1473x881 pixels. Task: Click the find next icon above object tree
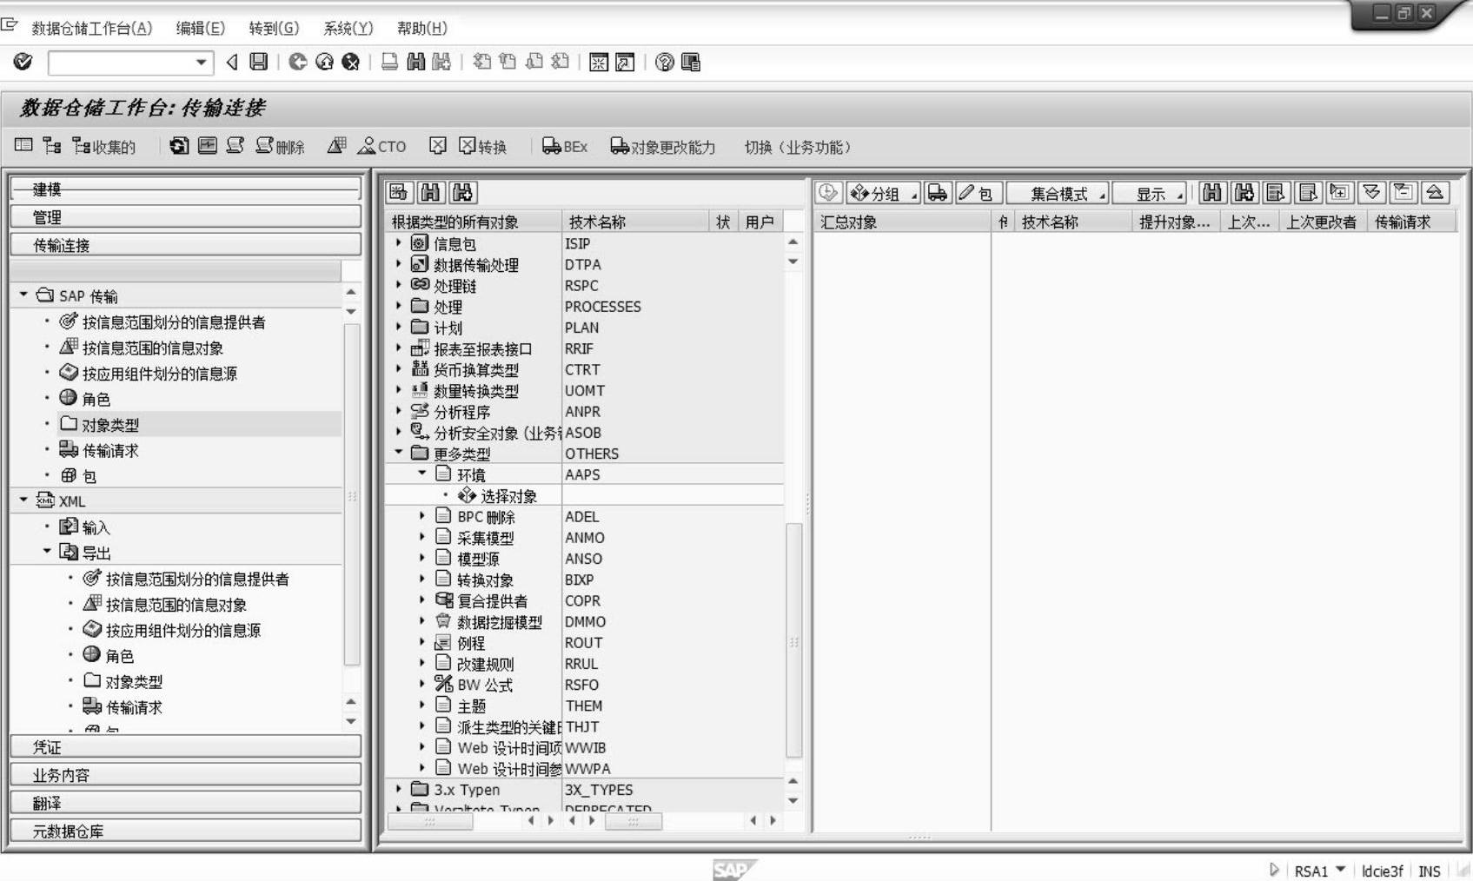(463, 192)
